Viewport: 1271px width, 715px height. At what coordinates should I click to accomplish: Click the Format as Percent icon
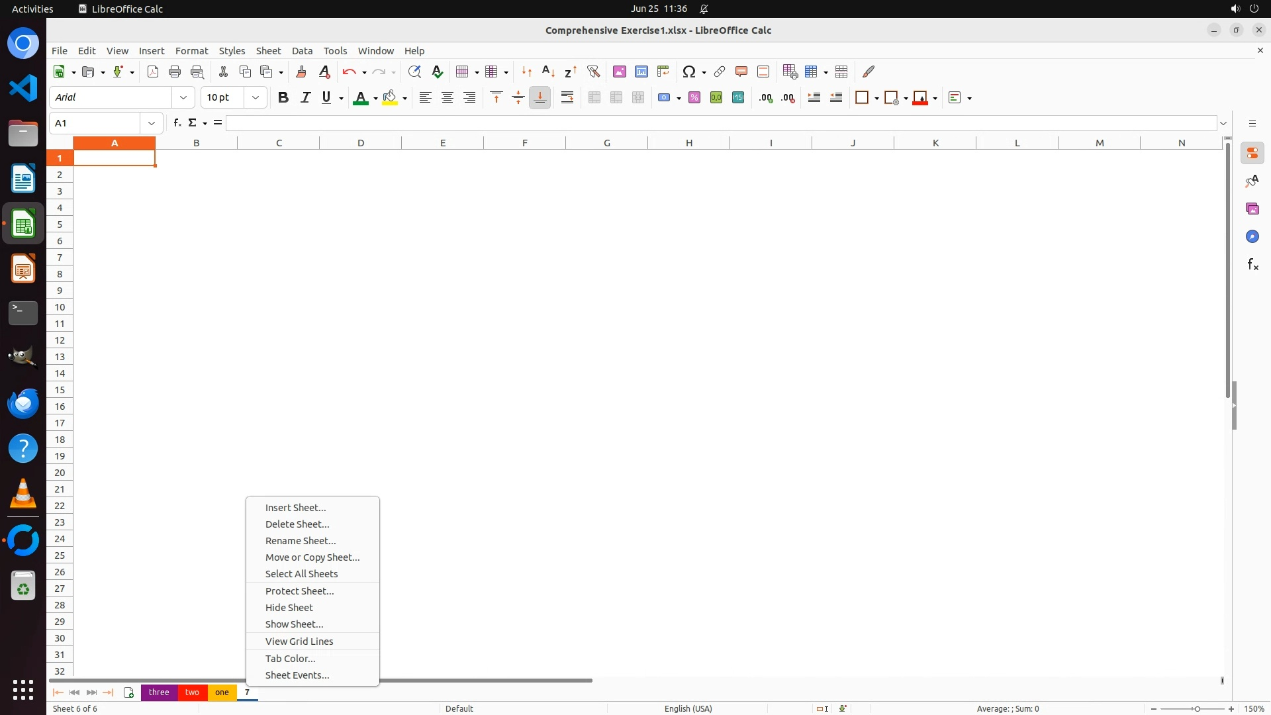[694, 98]
